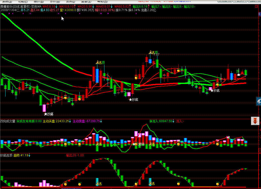Click the 7.07 high price label
This screenshot has width=261, height=189.
[156, 55]
